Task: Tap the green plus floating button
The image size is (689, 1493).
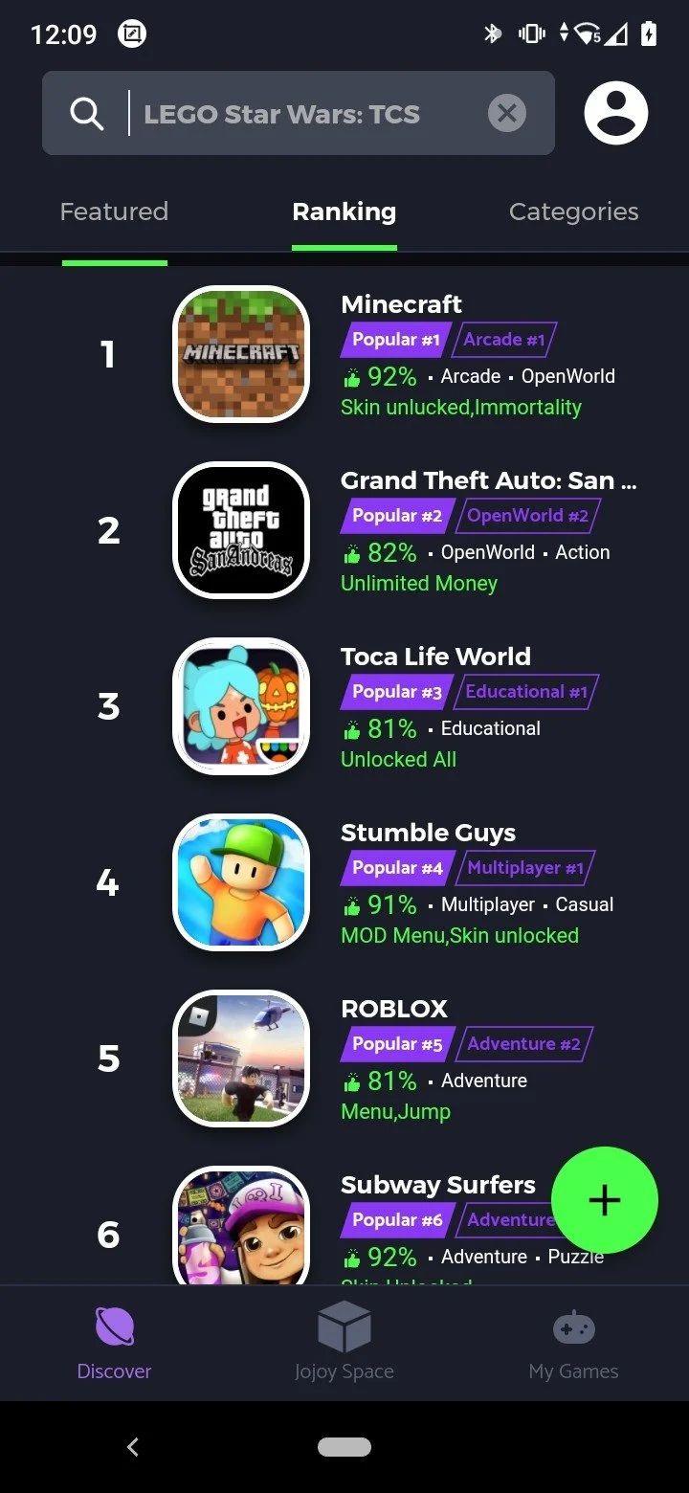Action: pos(605,1200)
